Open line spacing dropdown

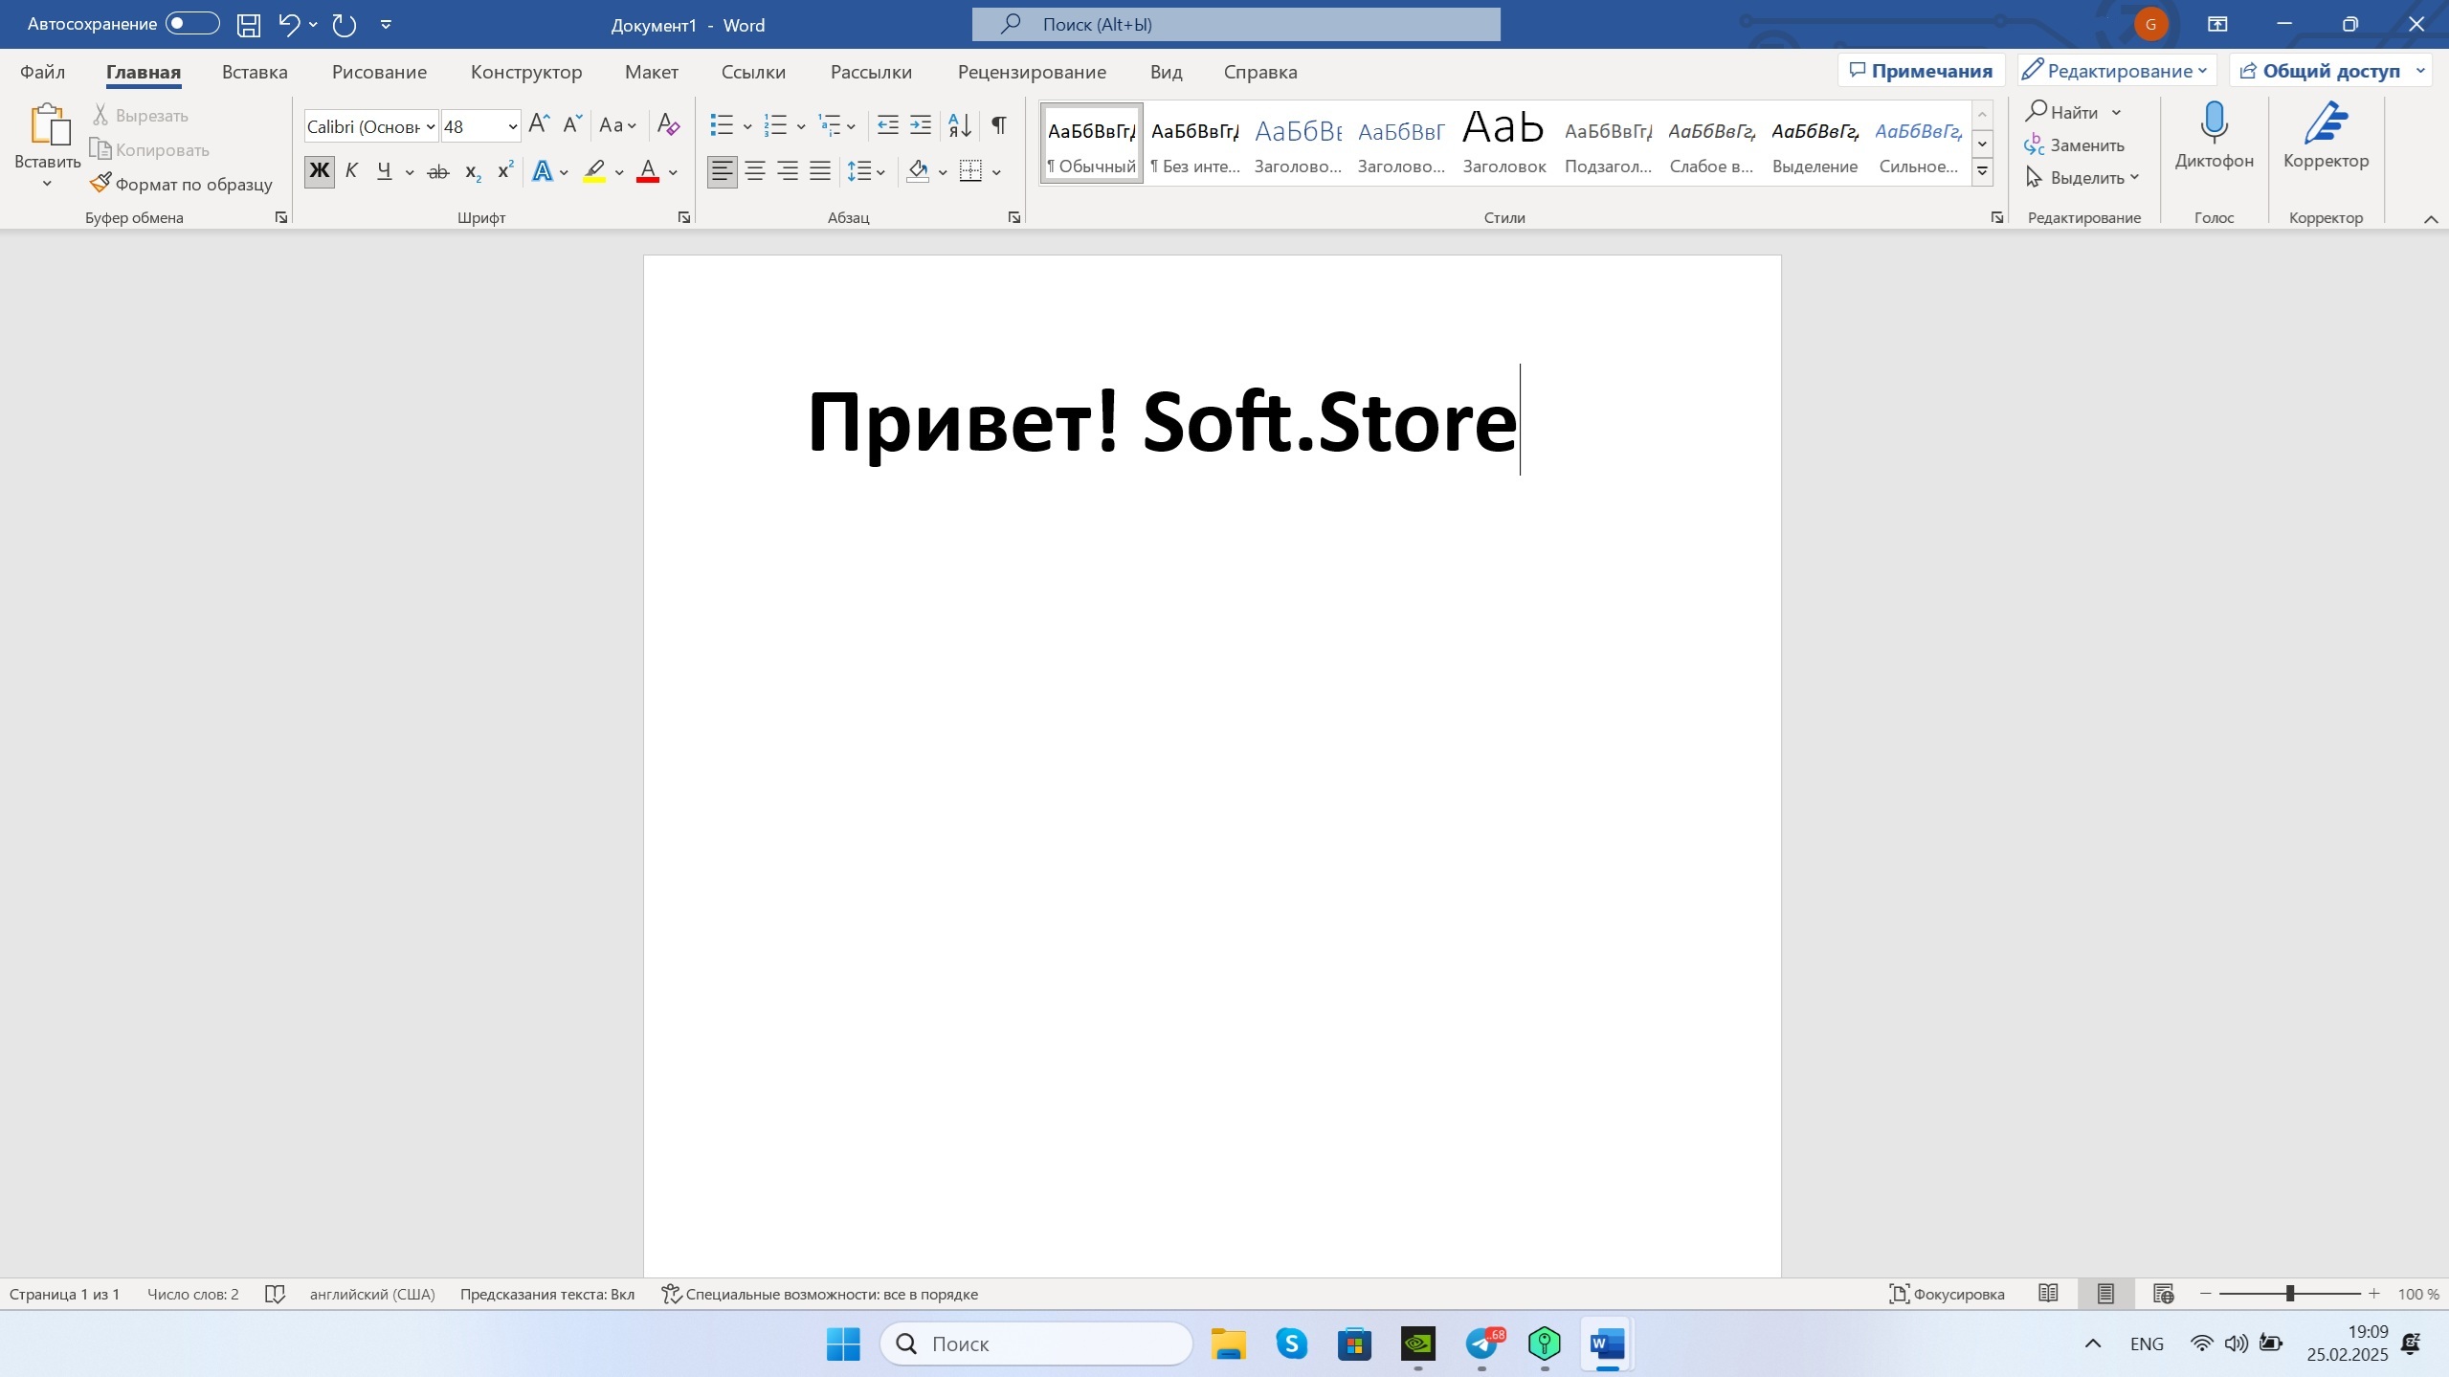tap(866, 172)
